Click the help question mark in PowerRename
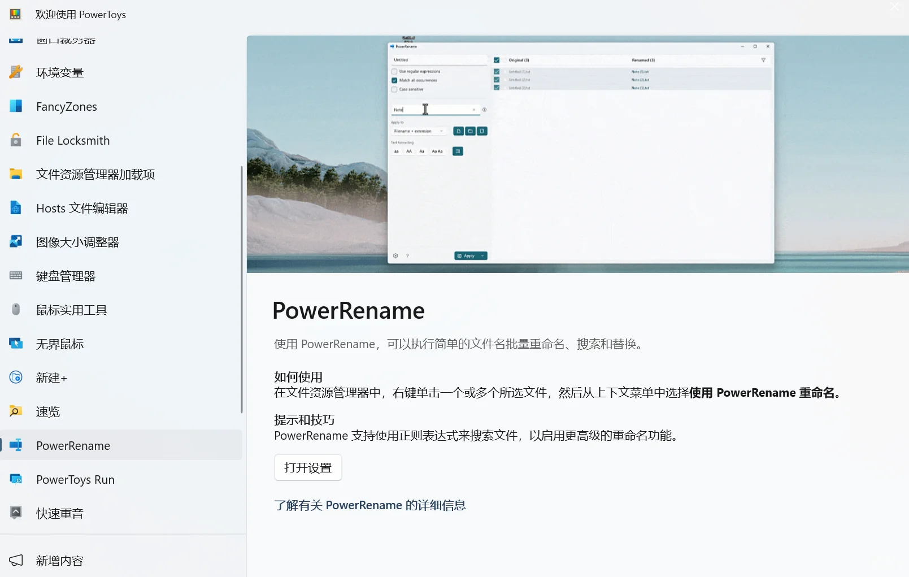This screenshot has width=909, height=577. tap(407, 255)
